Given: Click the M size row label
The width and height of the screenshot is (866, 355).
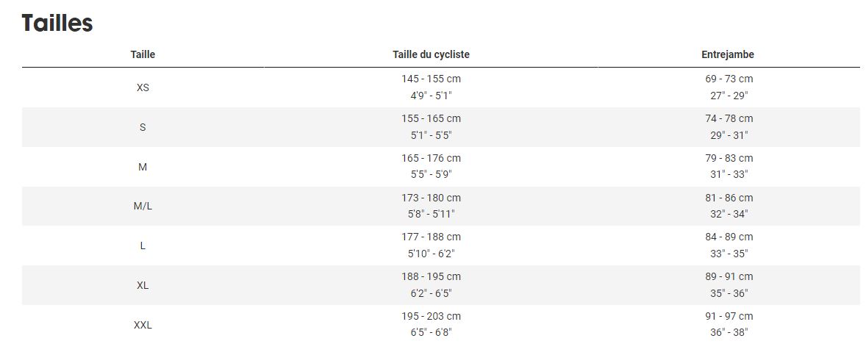Looking at the screenshot, I should [143, 167].
